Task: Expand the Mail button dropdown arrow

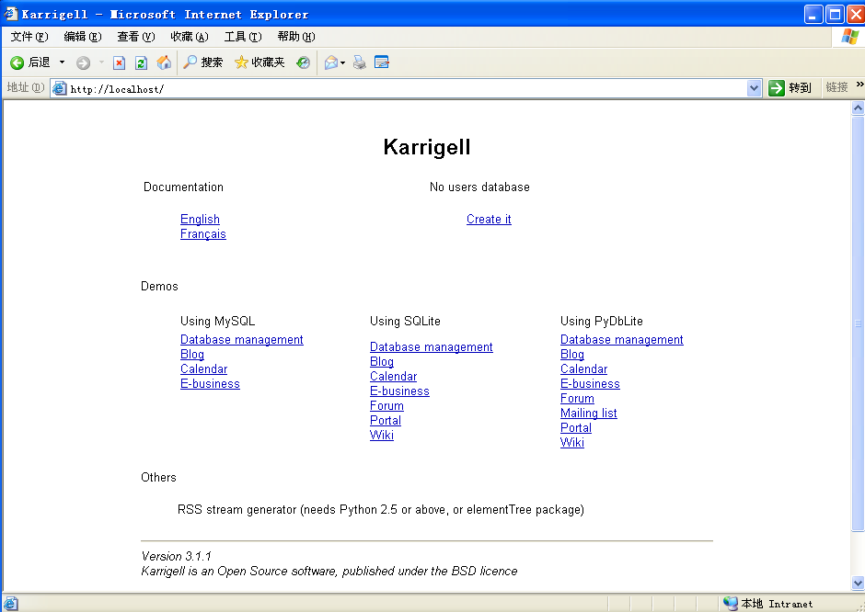Action: coord(342,62)
